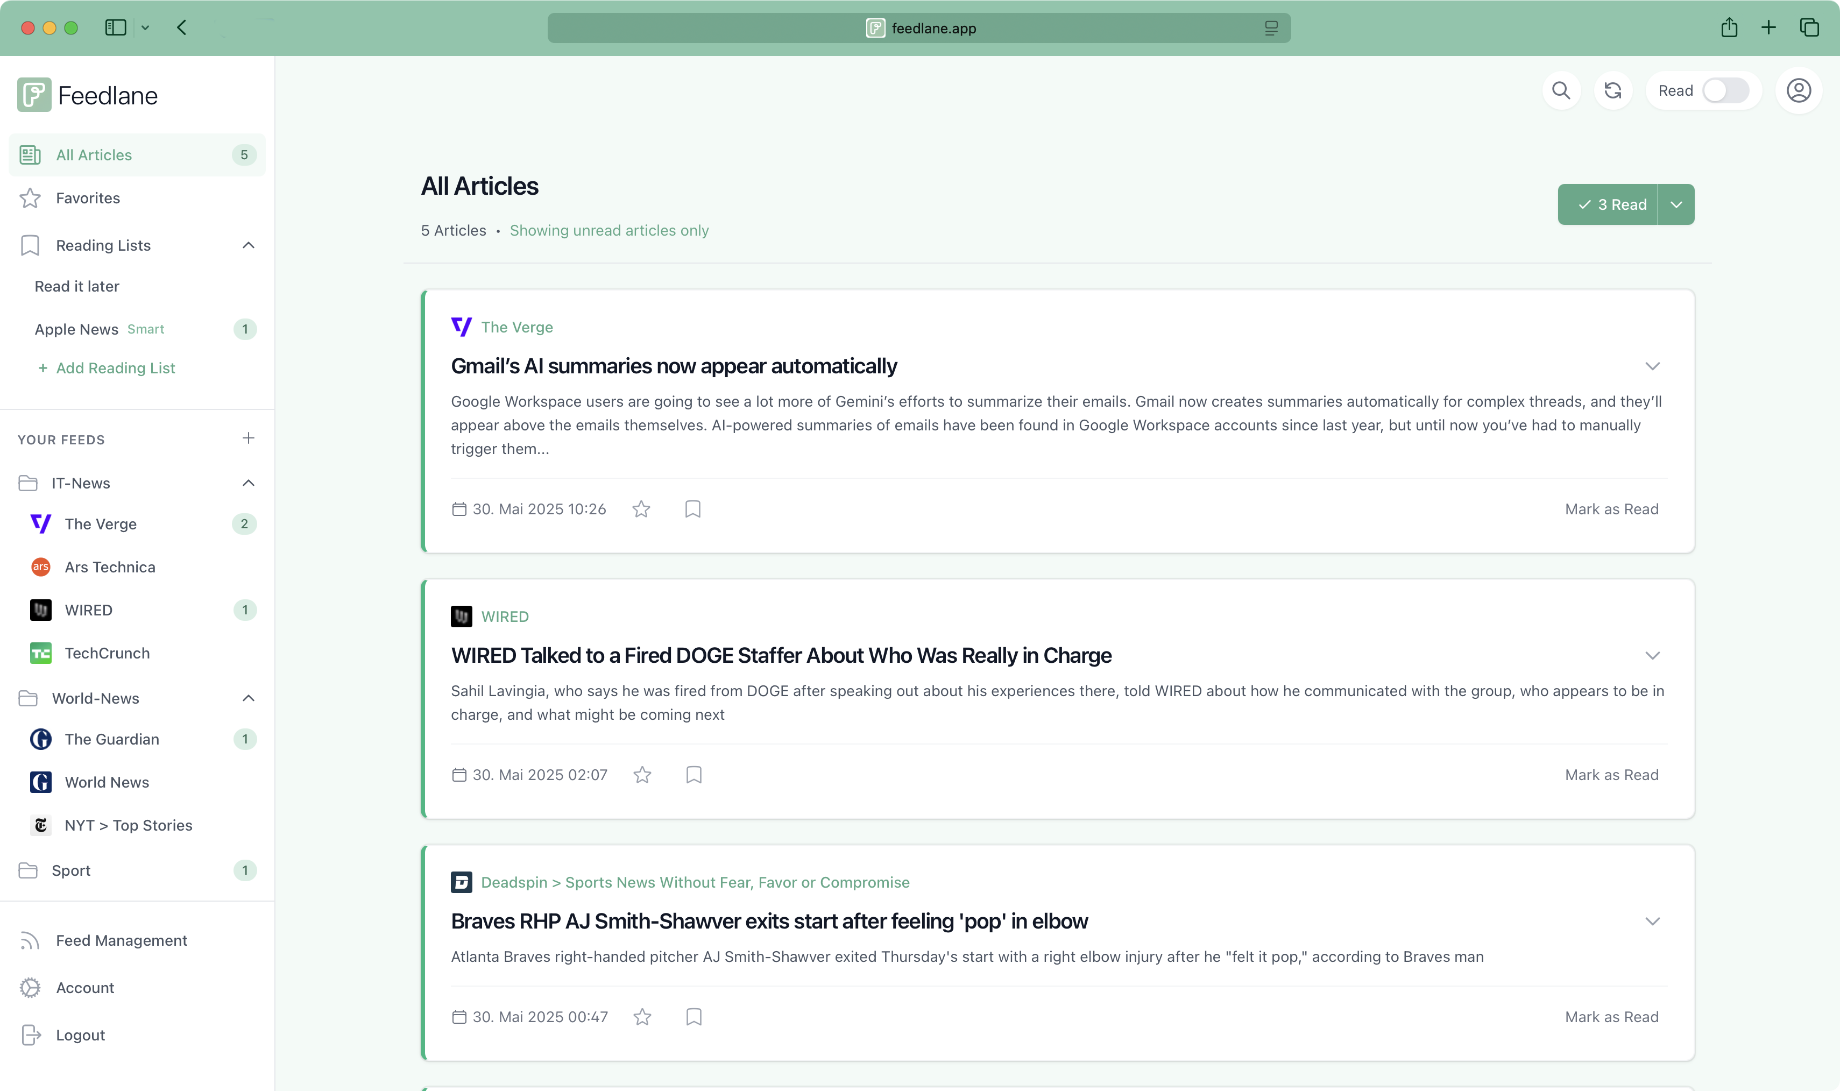The width and height of the screenshot is (1840, 1091).
Task: Bookmark the WIRED DOGE staffer article
Action: 694,775
